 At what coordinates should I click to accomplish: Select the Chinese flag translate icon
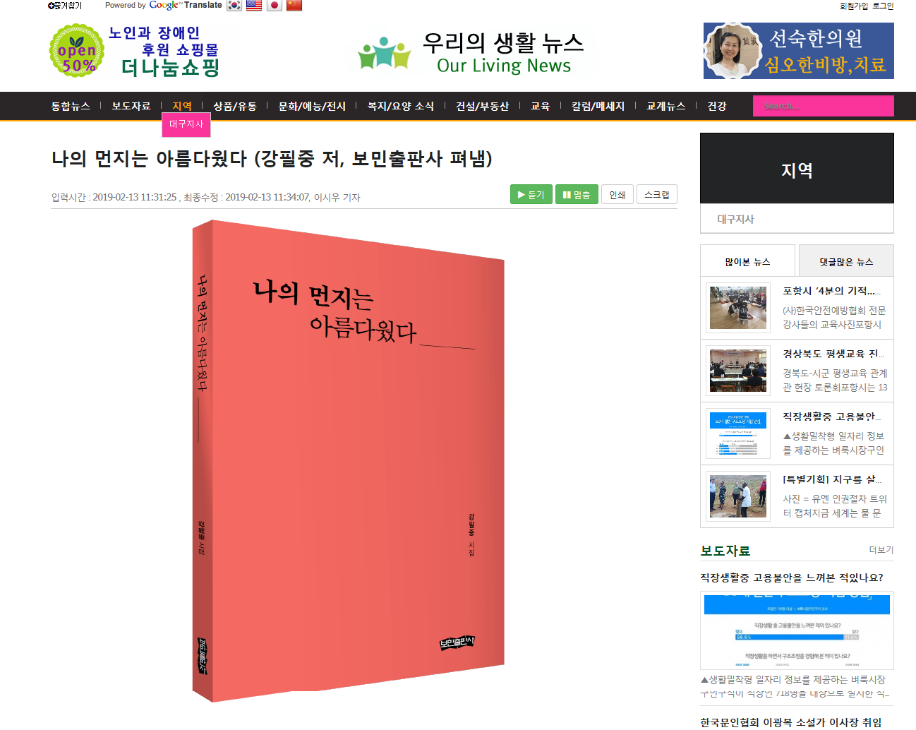point(294,6)
